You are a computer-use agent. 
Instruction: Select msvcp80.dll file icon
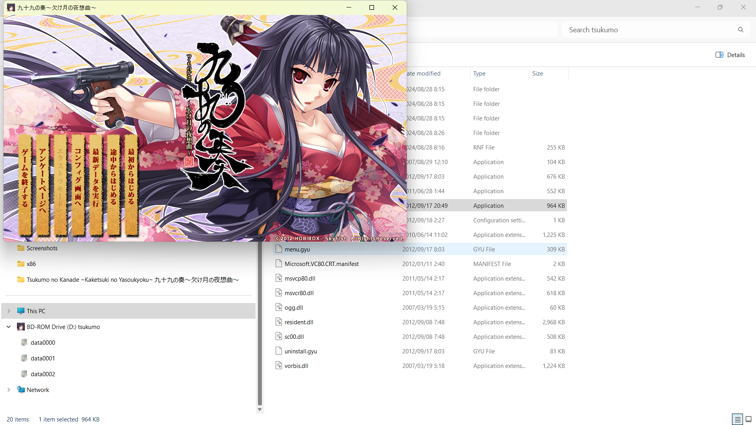pos(279,278)
